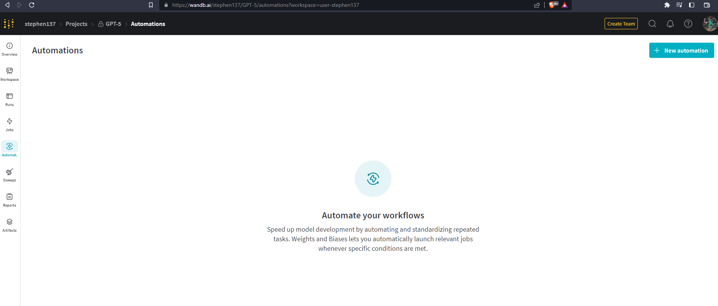
Task: Open the Workspace sidebar item
Action: [x=10, y=74]
